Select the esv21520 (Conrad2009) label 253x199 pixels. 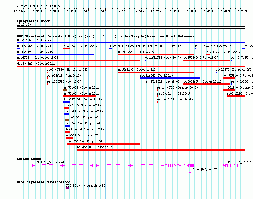224,52
